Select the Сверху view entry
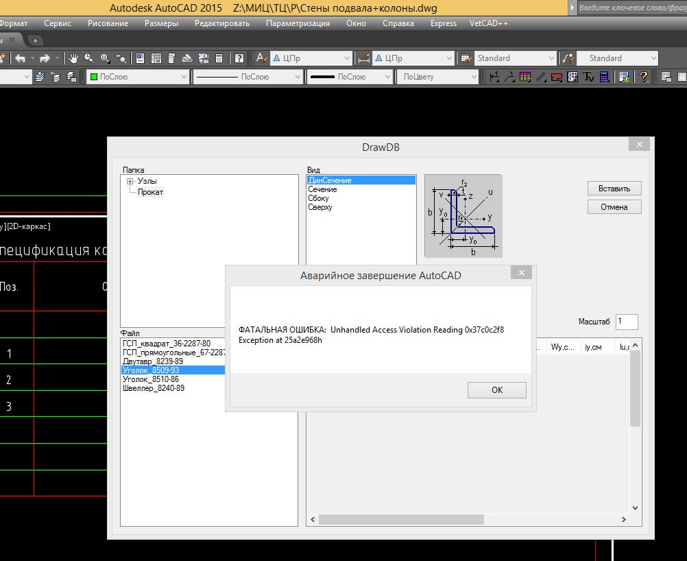Screen dimensions: 687x561 (320, 207)
